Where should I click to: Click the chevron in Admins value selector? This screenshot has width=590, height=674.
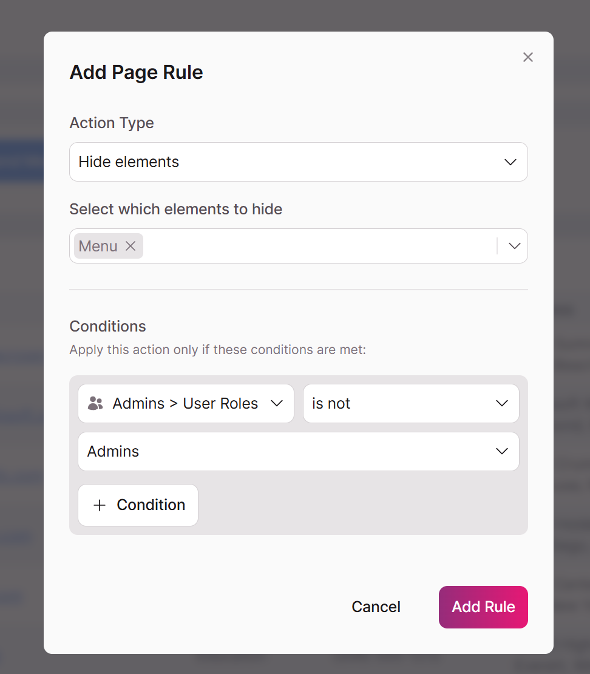tap(501, 451)
